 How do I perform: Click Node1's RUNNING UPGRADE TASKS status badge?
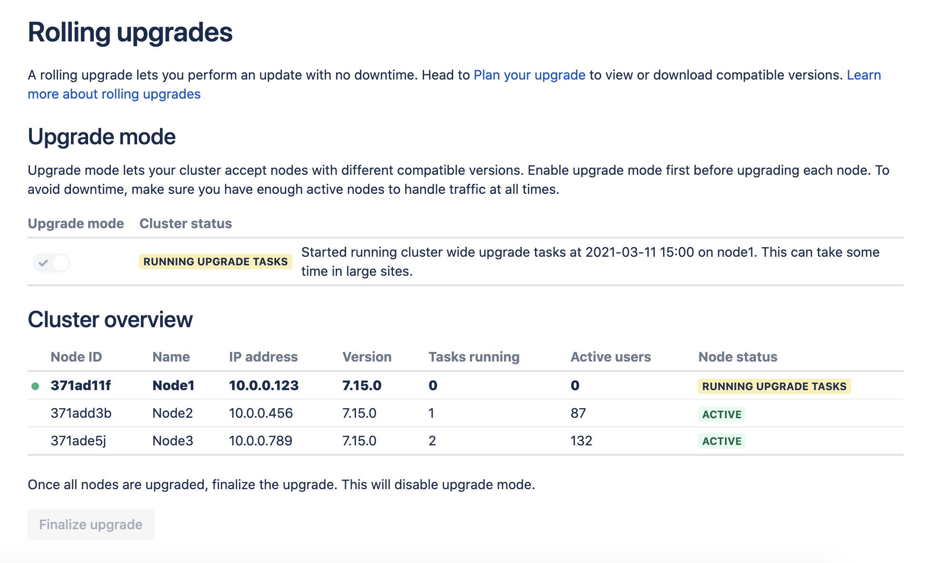tap(774, 386)
